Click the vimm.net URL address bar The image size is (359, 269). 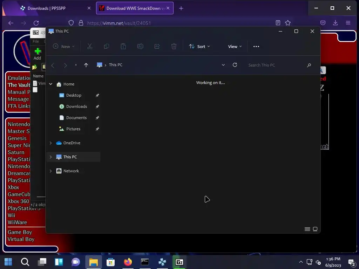[x=119, y=23]
